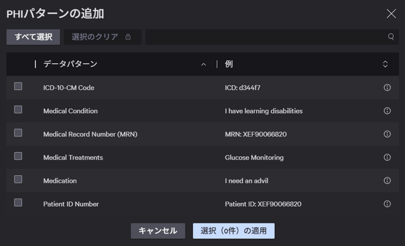Click the すべて選択 button
The height and width of the screenshot is (246, 405).
(33, 37)
